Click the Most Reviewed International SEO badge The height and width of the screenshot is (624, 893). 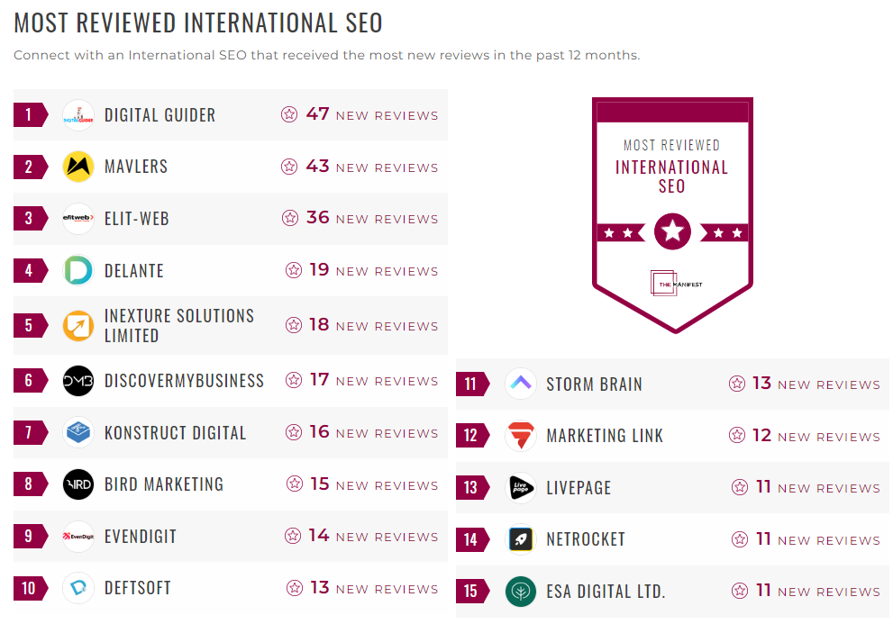click(672, 213)
